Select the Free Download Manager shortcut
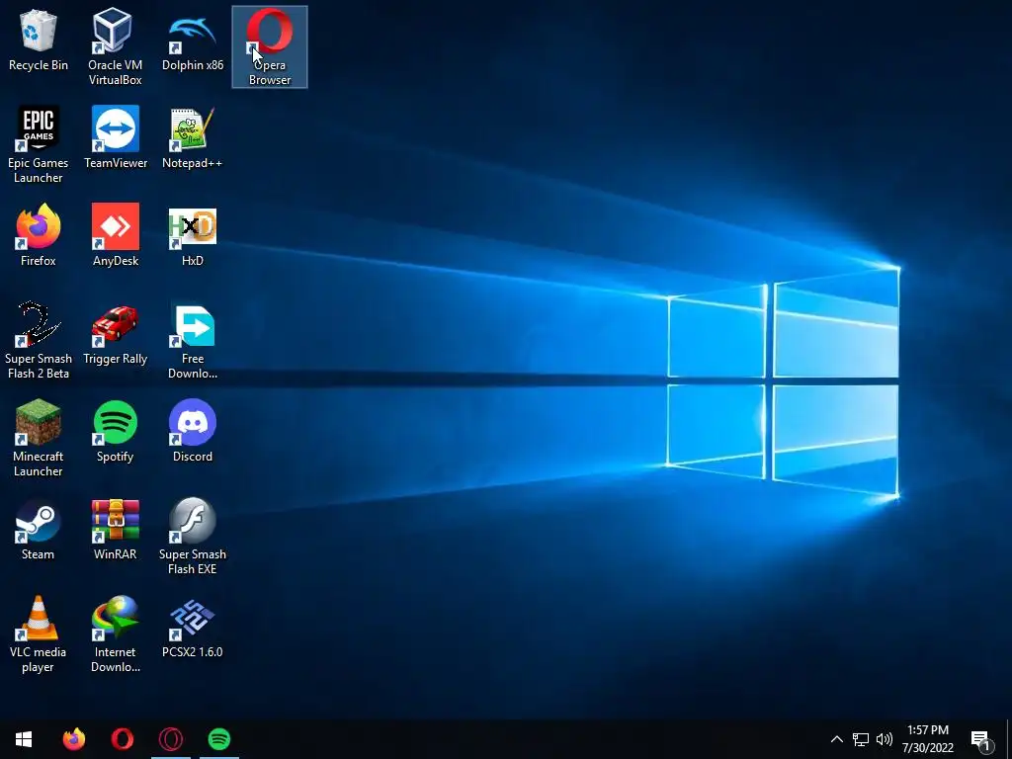Image resolution: width=1012 pixels, height=759 pixels. pos(193,341)
